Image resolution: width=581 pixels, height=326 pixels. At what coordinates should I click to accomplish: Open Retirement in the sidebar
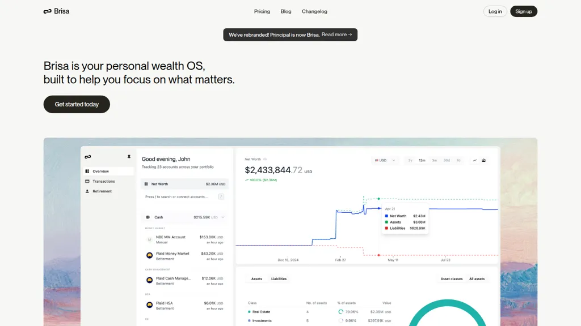[x=108, y=191]
